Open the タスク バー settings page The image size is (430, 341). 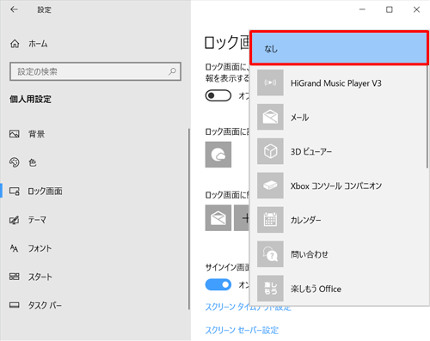coord(45,305)
